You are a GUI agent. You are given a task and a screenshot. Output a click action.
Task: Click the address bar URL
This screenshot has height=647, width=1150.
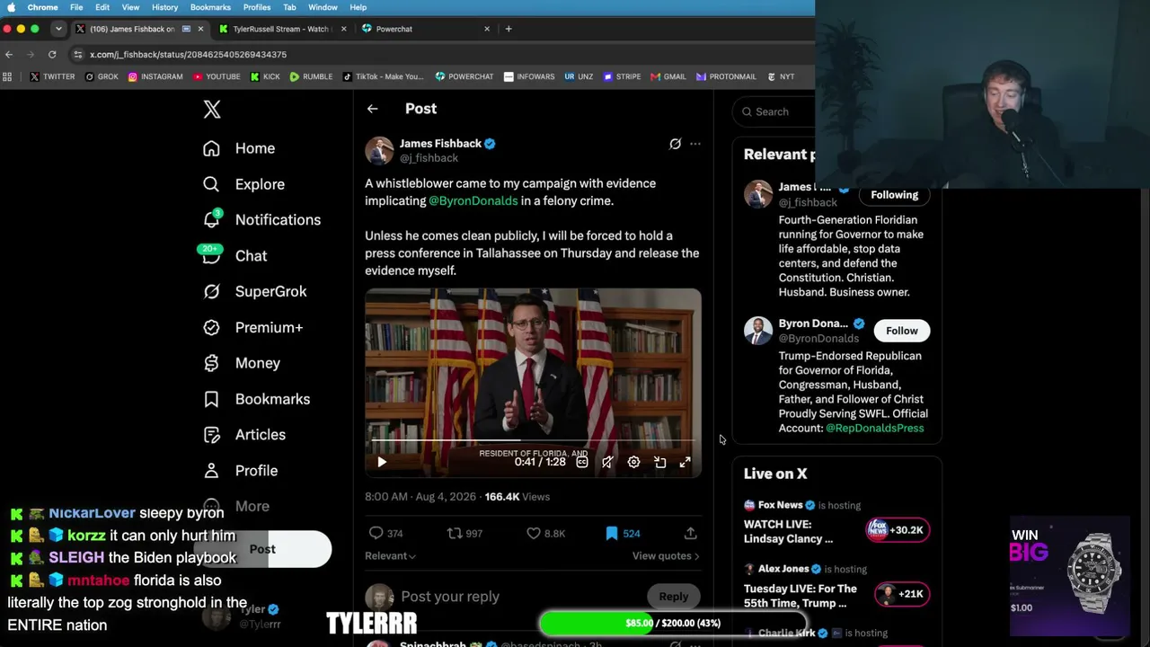[188, 55]
